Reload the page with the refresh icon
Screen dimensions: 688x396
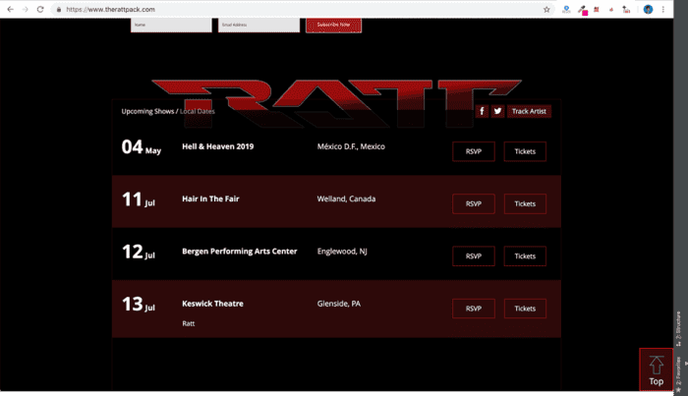tap(40, 9)
